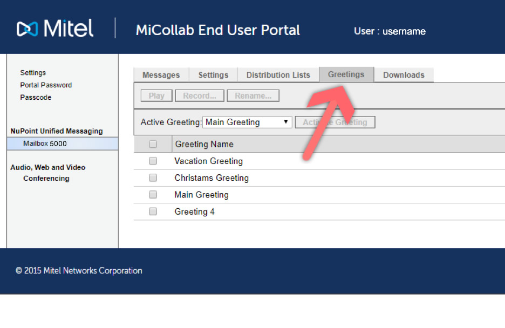Viewport: 505px width, 328px height.
Task: Open the Portal Password link
Action: (x=46, y=85)
